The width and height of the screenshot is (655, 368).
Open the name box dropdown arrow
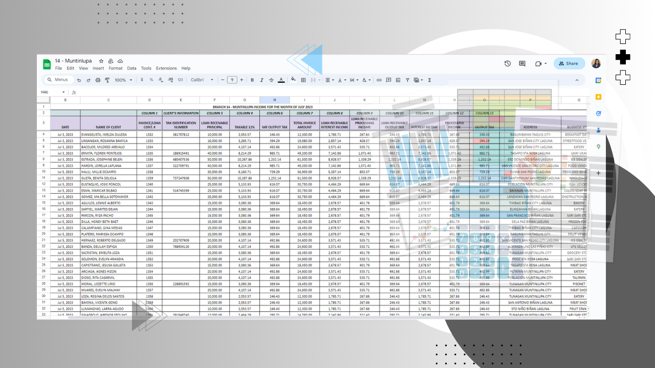[63, 93]
